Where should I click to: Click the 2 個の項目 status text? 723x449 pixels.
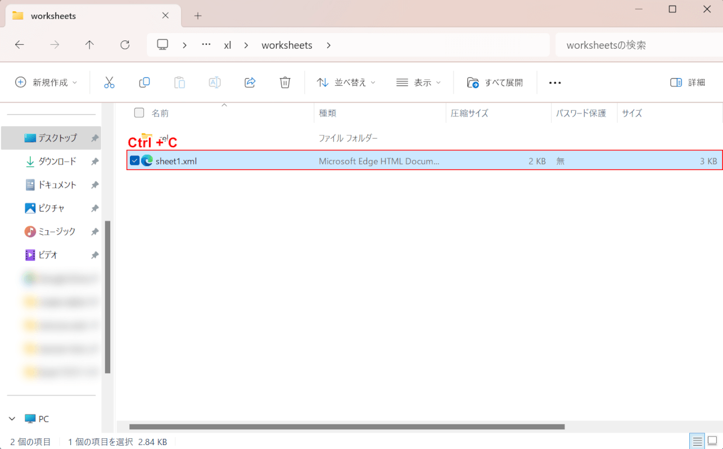click(x=30, y=442)
